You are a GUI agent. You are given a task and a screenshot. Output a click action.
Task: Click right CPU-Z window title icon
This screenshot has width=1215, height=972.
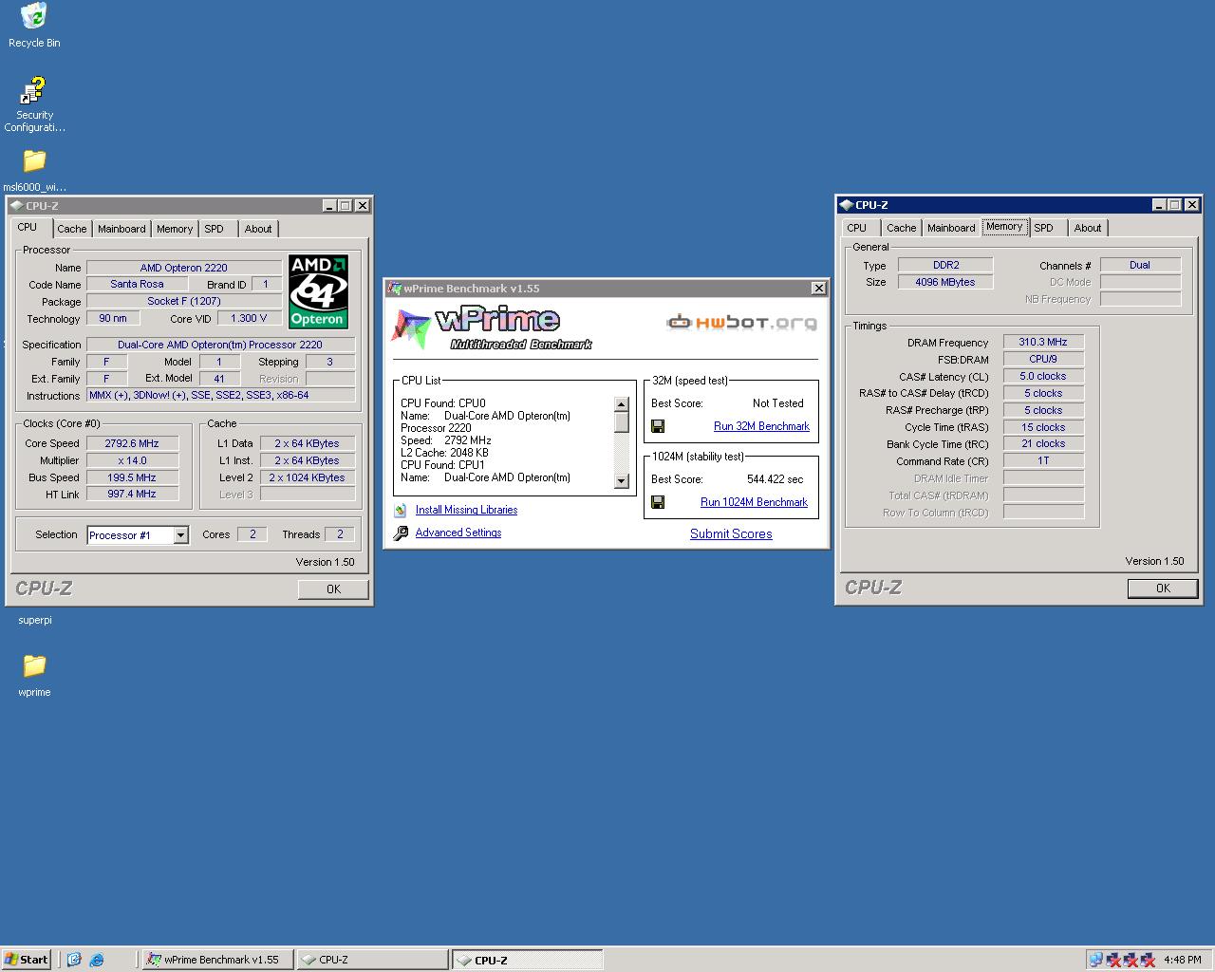pos(847,205)
